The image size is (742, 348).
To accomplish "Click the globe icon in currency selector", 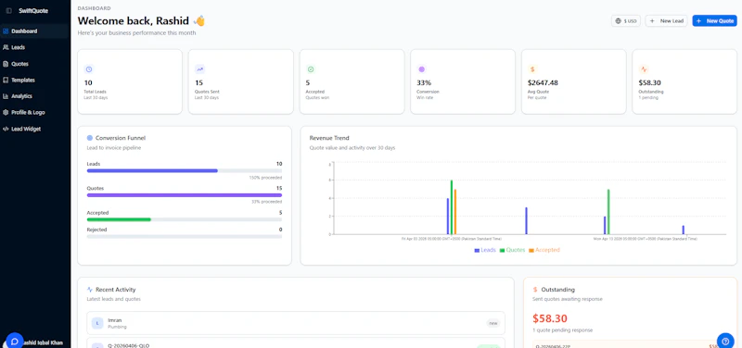I will click(x=618, y=20).
